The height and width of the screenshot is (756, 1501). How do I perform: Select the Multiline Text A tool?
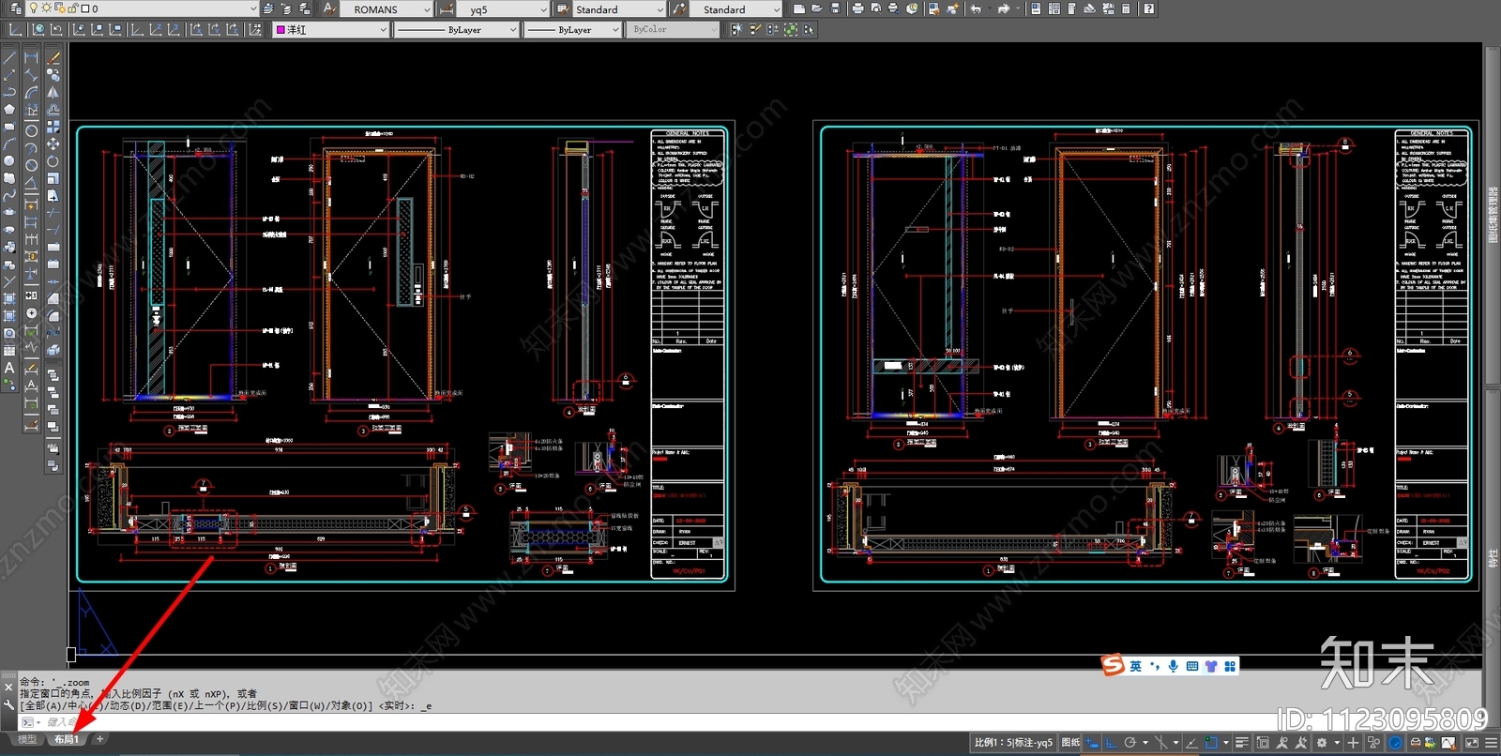click(x=9, y=368)
